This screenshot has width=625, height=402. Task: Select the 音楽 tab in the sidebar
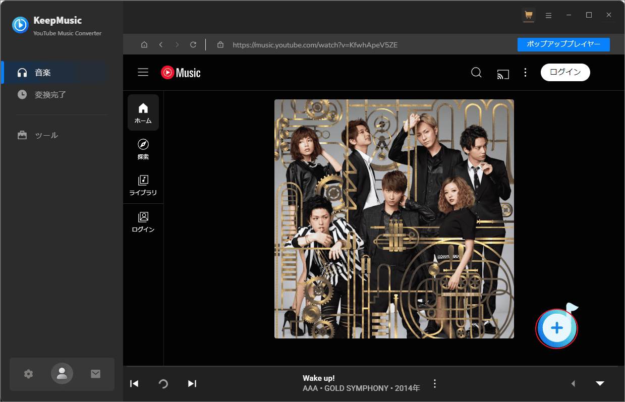point(54,73)
